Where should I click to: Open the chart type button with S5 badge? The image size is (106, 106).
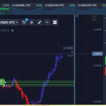(x=24, y=22)
